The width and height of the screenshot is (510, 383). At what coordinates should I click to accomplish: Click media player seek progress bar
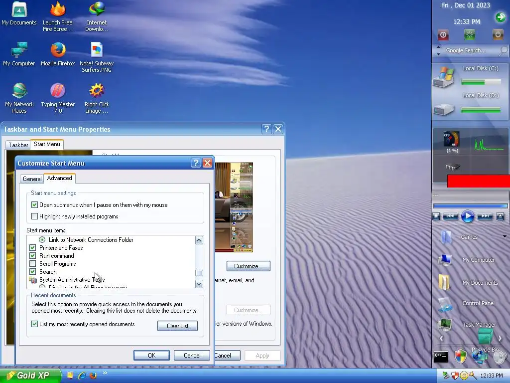point(470,206)
